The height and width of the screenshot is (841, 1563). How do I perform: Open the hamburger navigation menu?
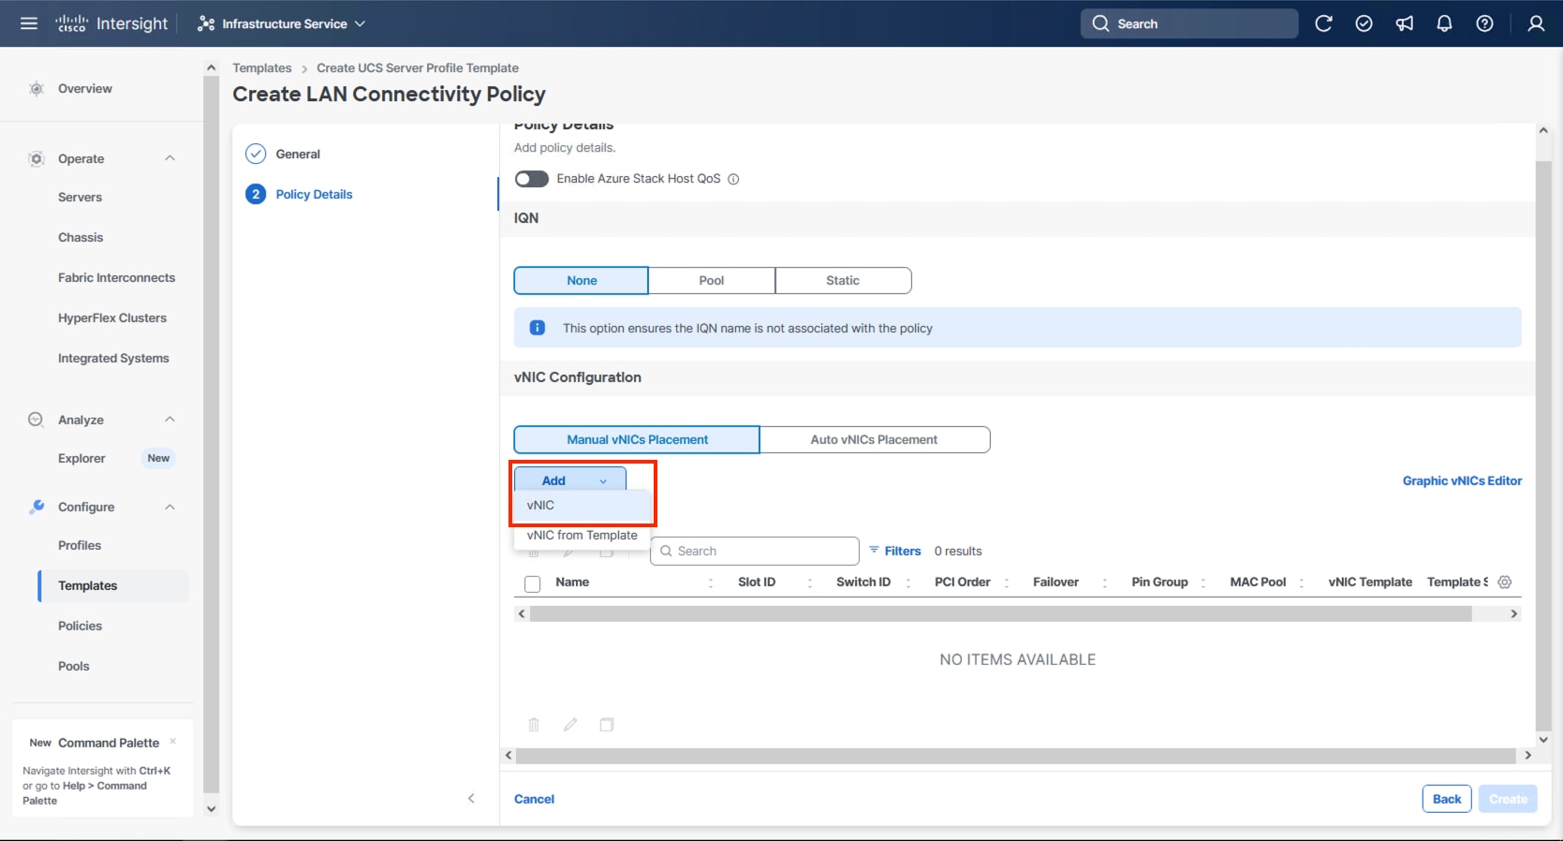coord(29,23)
